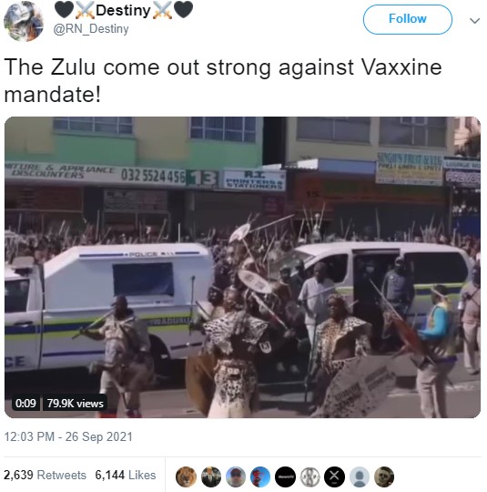Open the lion avatar liker profile

pos(187,477)
